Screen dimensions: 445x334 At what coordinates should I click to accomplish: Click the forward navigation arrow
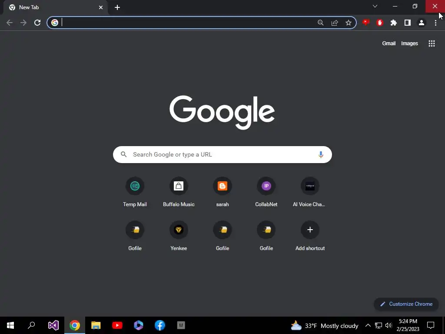click(x=23, y=23)
